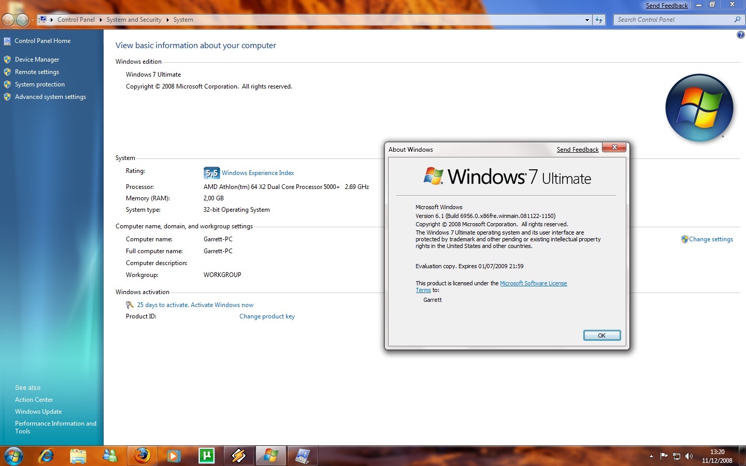The image size is (746, 466).
Task: Click the magnifier in the search box
Action: (x=737, y=20)
